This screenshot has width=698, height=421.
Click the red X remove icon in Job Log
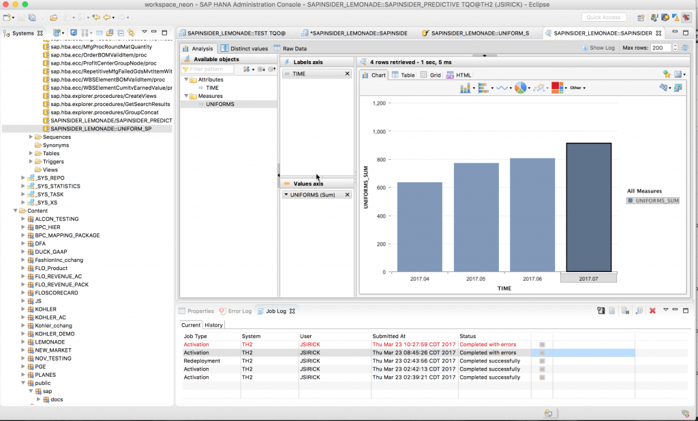[652, 311]
